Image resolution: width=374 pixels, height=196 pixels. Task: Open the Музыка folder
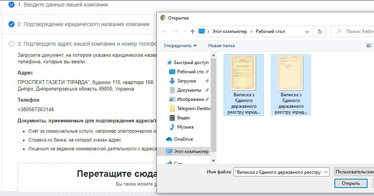tap(185, 127)
